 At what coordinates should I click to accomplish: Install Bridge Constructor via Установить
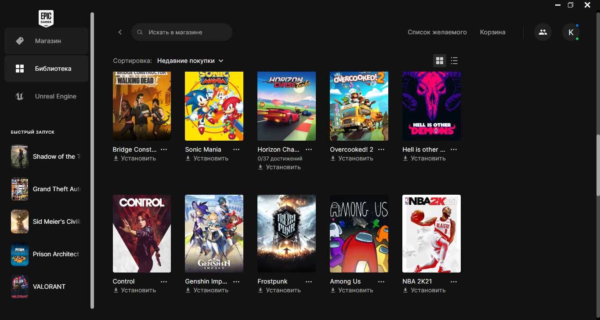click(x=135, y=158)
